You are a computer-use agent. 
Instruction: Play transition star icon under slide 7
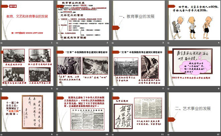pos(113,89)
